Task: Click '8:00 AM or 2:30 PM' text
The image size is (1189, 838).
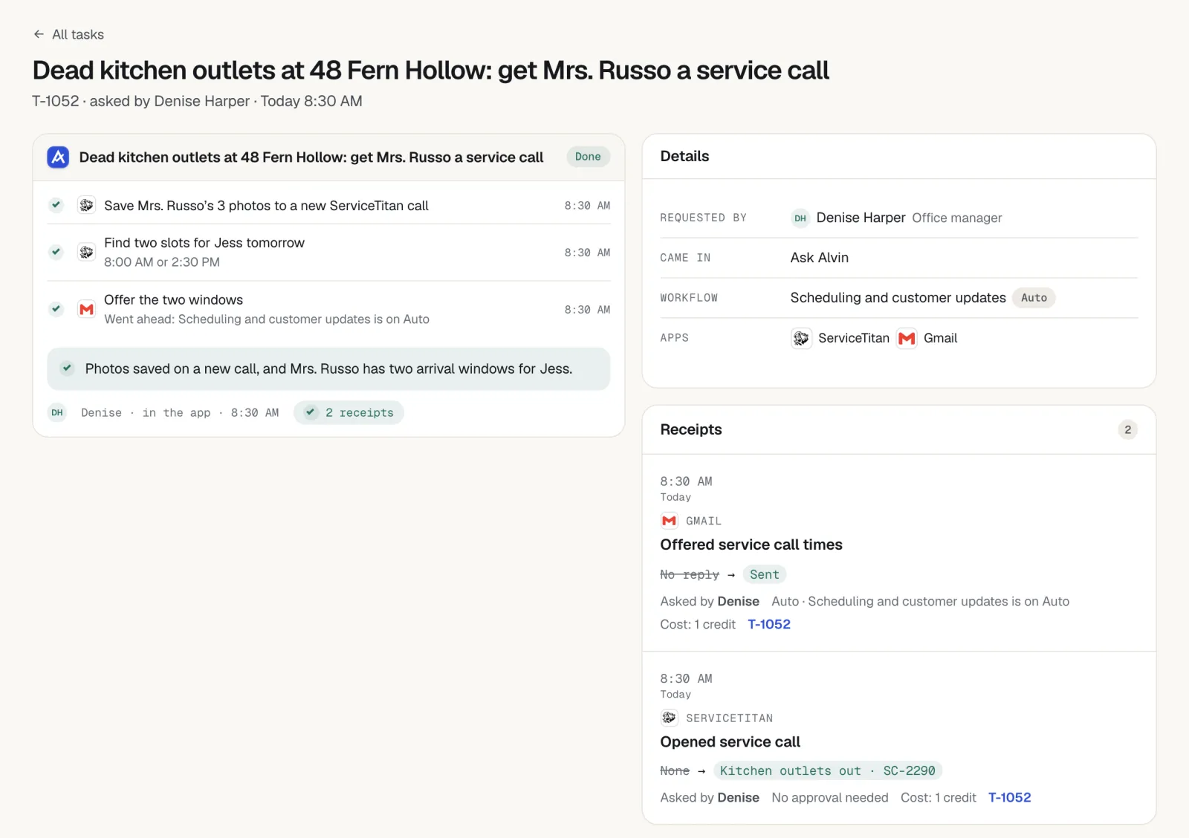Action: pyautogui.click(x=162, y=262)
